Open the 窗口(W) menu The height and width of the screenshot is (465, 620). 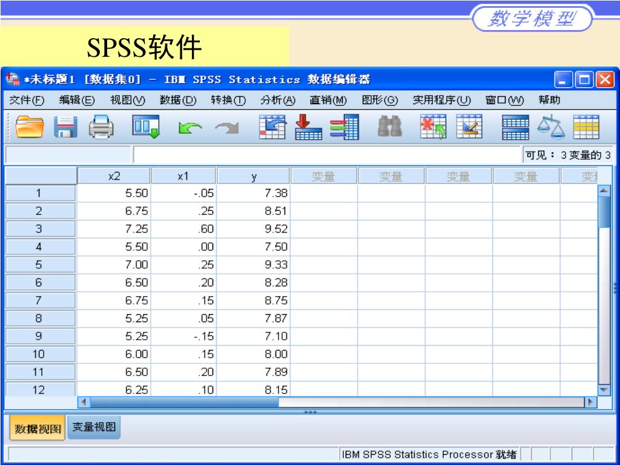pos(504,100)
